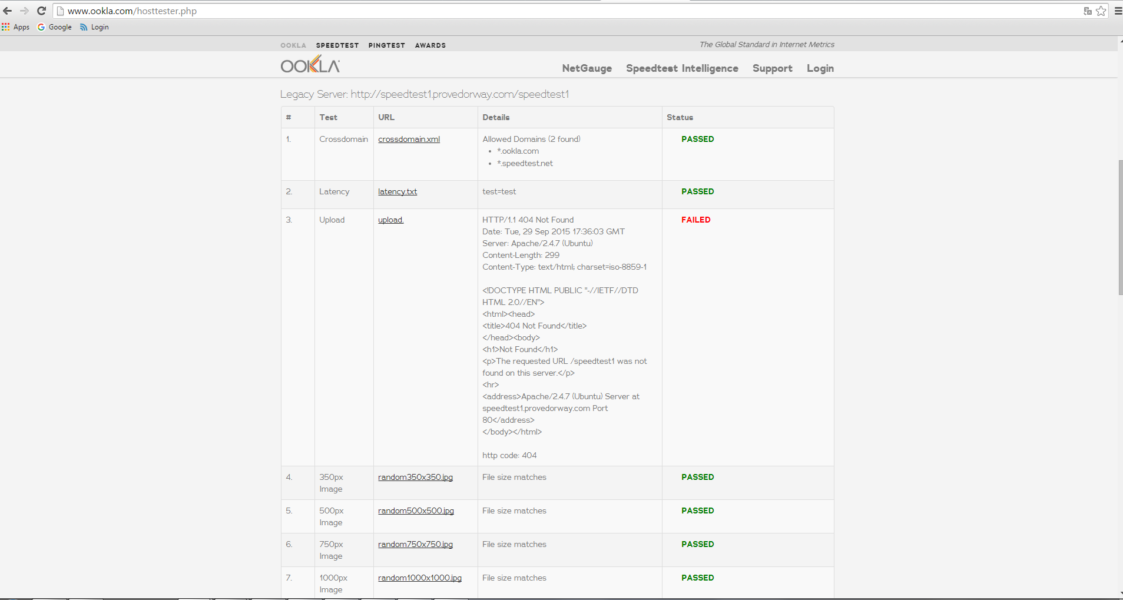The image size is (1123, 600).
Task: Click the 'Latency' test name cell
Action: pyautogui.click(x=334, y=192)
